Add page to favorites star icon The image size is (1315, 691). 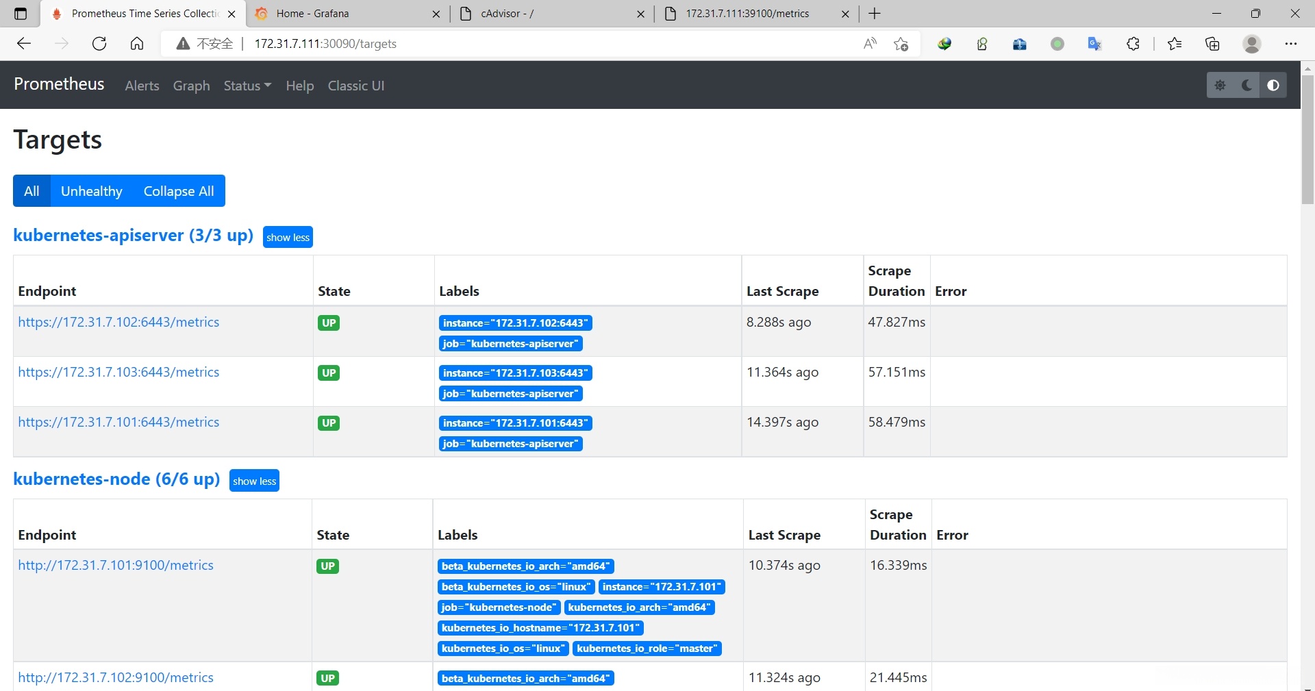901,44
